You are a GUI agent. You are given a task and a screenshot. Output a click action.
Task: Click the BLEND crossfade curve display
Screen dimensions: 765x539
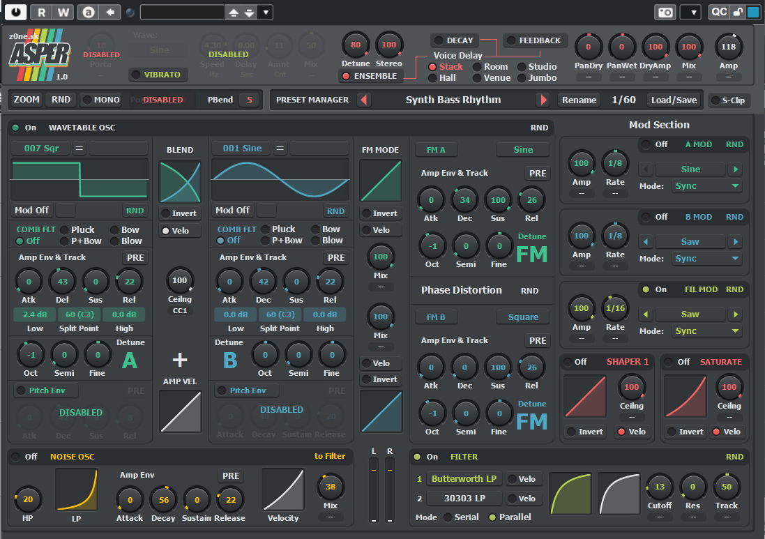(x=180, y=182)
